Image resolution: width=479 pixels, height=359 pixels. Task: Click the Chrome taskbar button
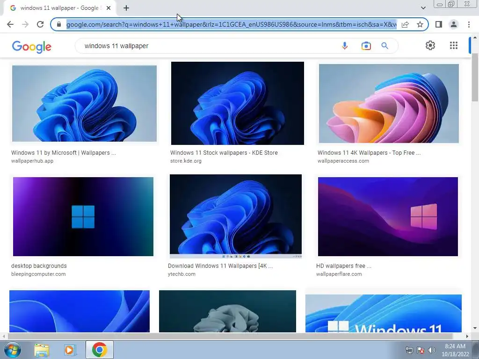point(100,350)
